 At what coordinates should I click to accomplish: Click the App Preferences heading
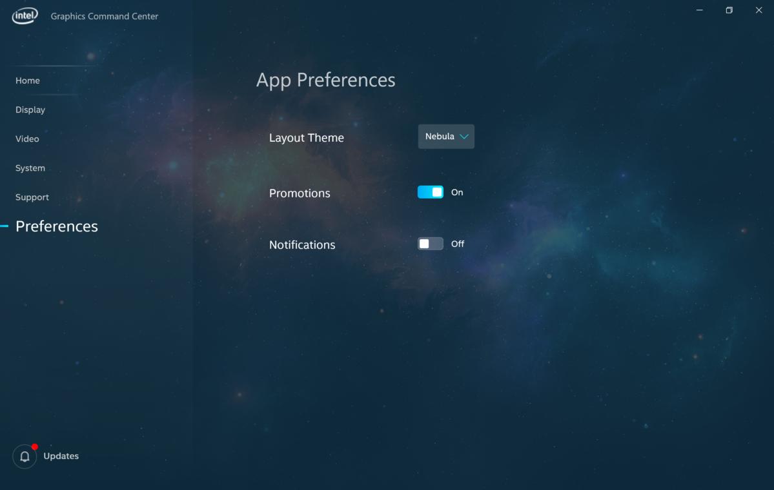click(x=326, y=80)
